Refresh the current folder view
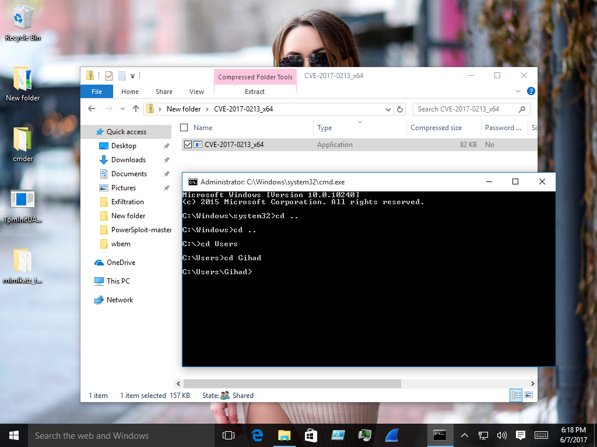The width and height of the screenshot is (597, 447). click(x=400, y=109)
